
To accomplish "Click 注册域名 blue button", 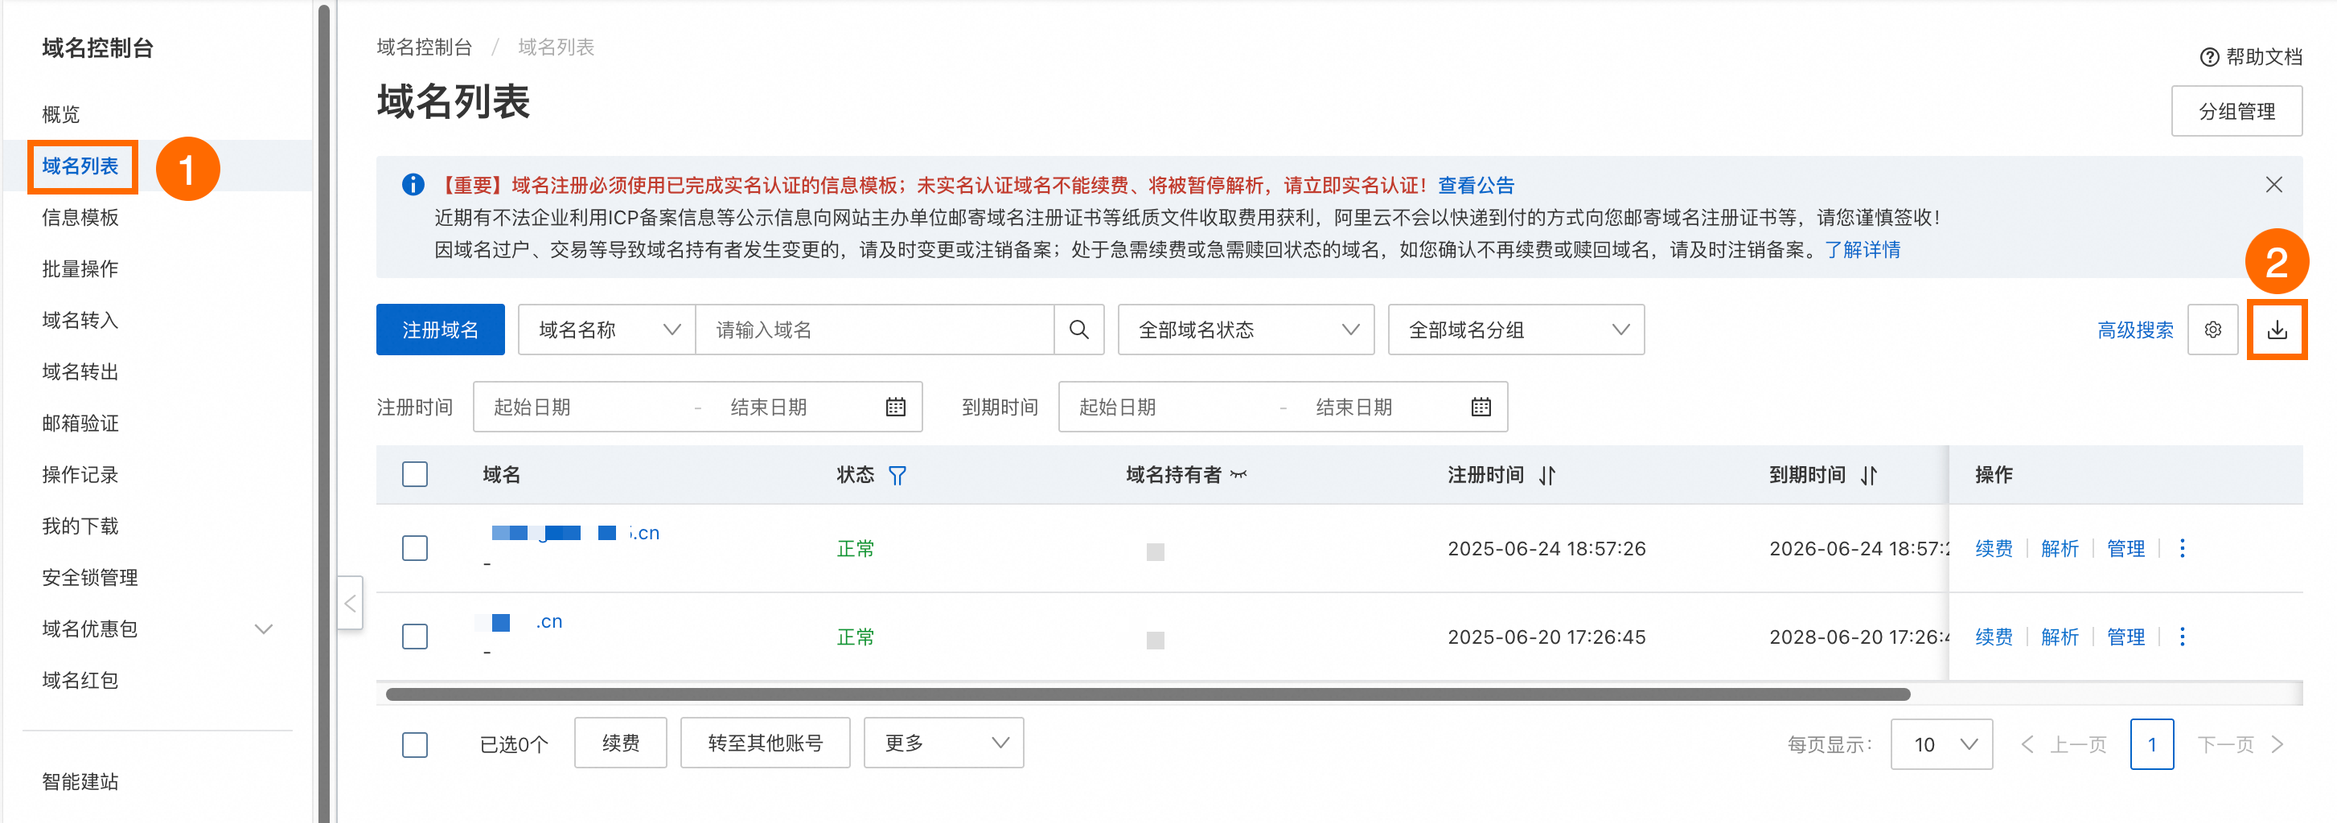I will tap(440, 330).
